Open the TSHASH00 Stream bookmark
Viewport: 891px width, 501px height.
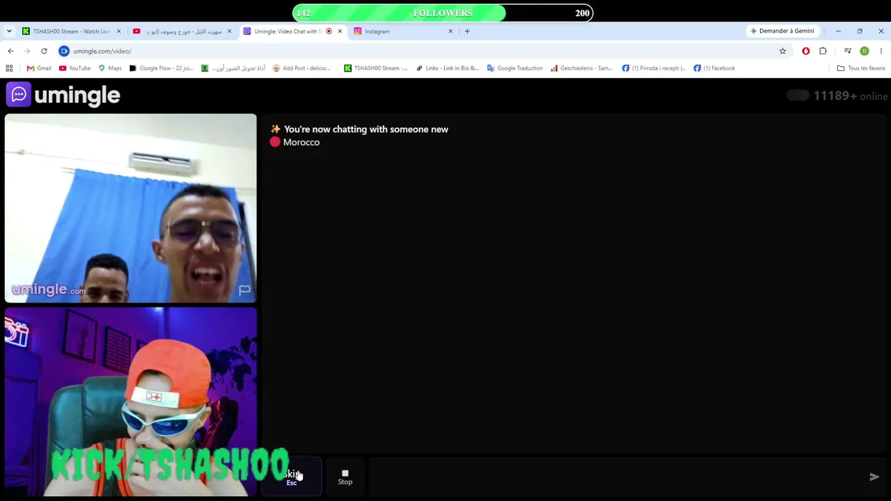click(x=376, y=68)
